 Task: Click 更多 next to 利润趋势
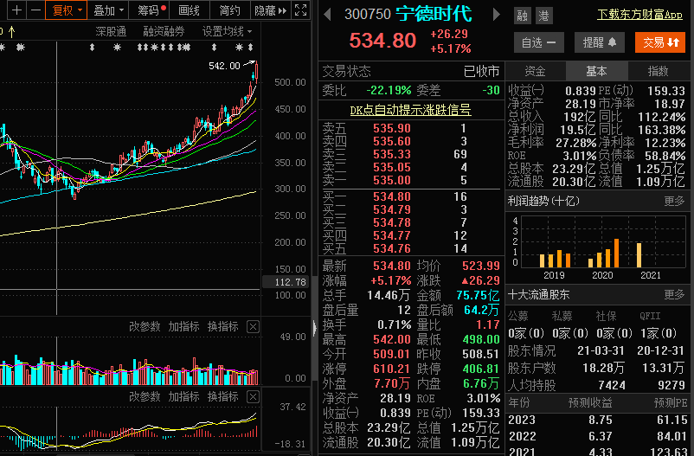[674, 201]
